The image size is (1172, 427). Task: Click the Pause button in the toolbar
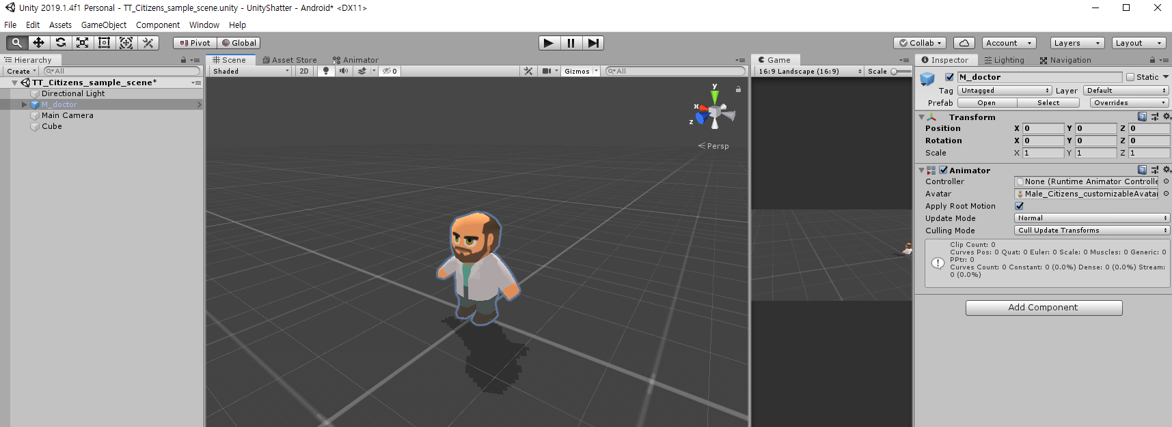click(x=571, y=43)
